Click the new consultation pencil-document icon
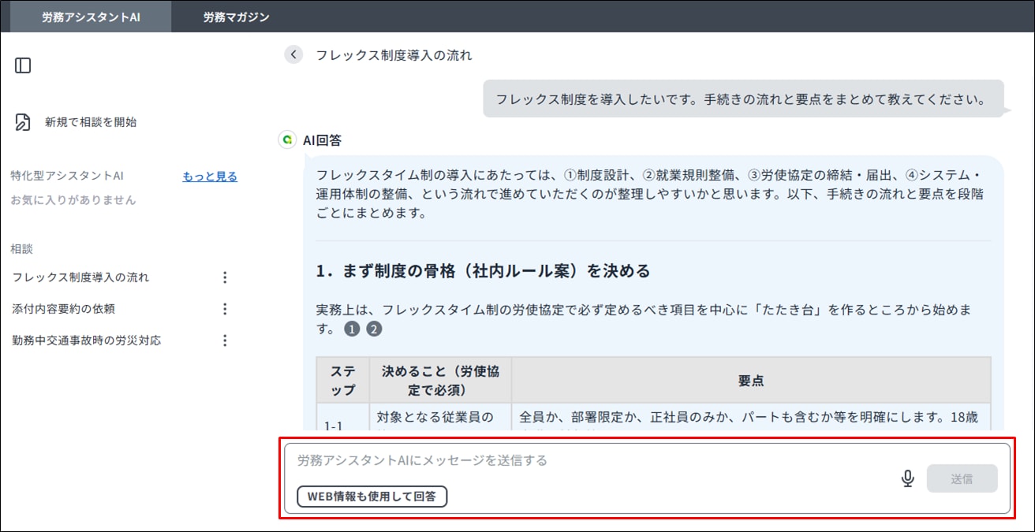 [x=23, y=122]
